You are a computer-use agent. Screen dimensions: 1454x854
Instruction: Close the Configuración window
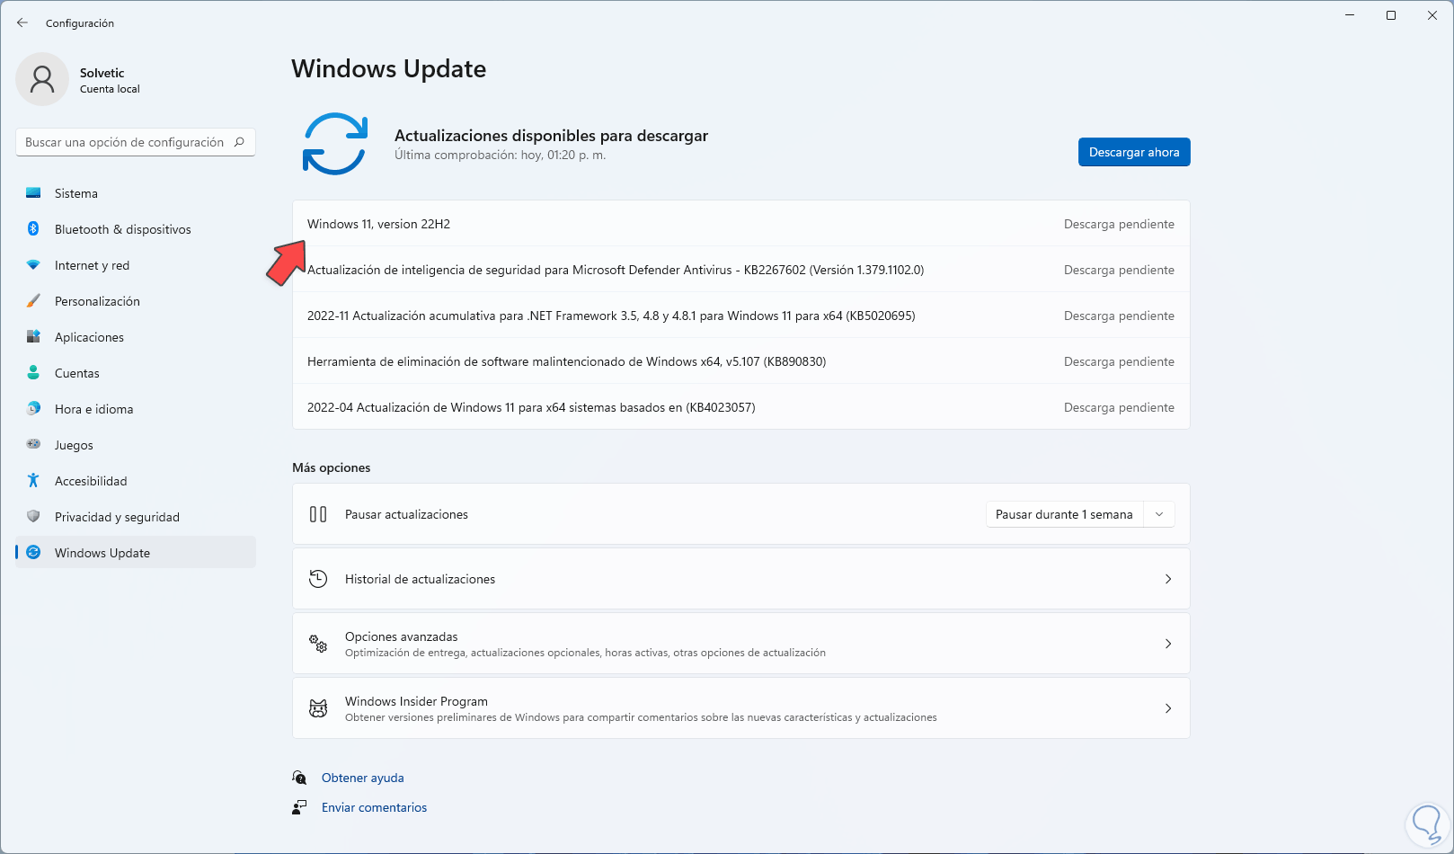1432,15
